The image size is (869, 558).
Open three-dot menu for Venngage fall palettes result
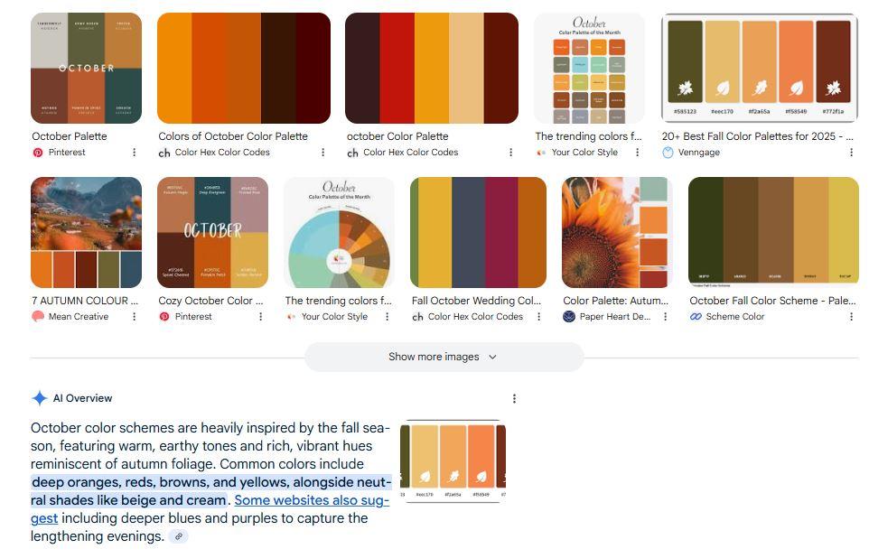851,152
